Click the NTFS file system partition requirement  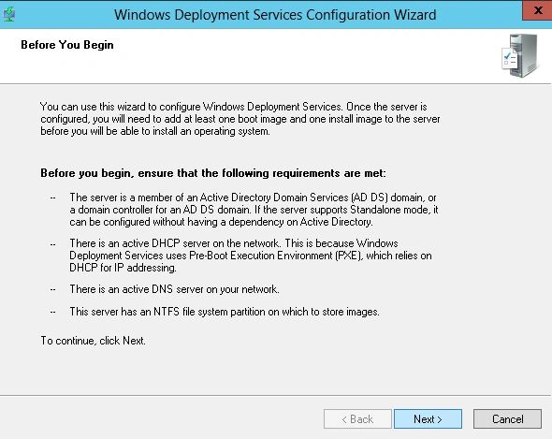point(225,312)
